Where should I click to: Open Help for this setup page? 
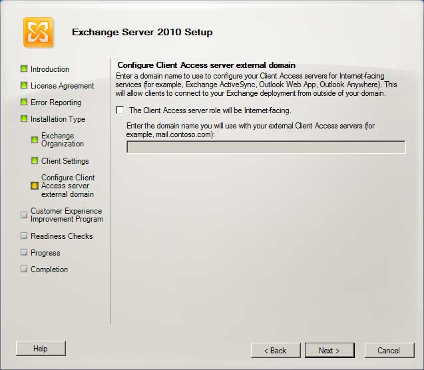(x=41, y=348)
